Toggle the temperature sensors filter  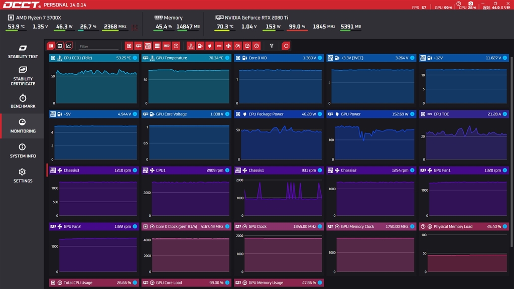click(191, 46)
